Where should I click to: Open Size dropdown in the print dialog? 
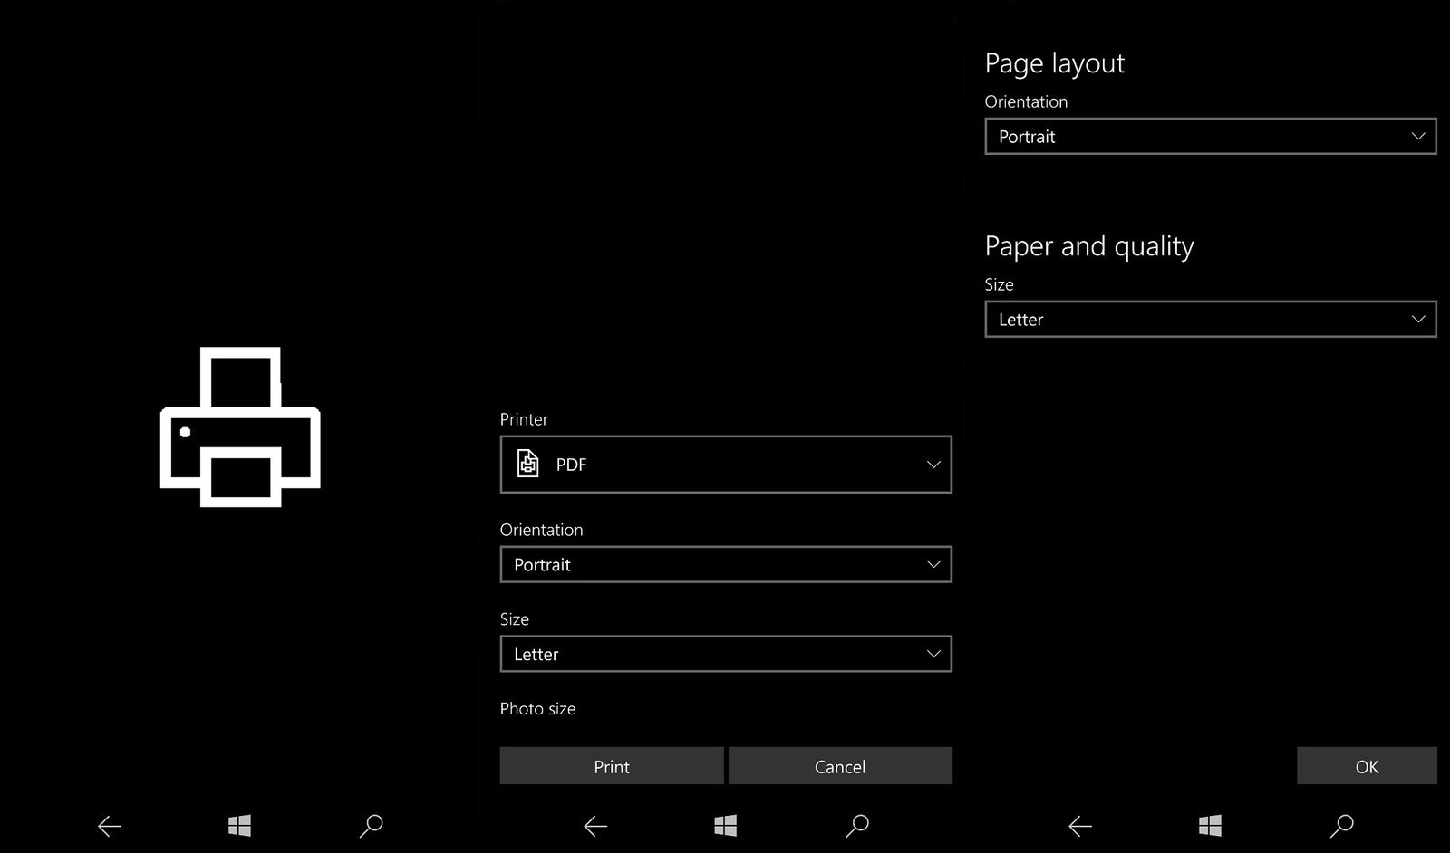726,654
